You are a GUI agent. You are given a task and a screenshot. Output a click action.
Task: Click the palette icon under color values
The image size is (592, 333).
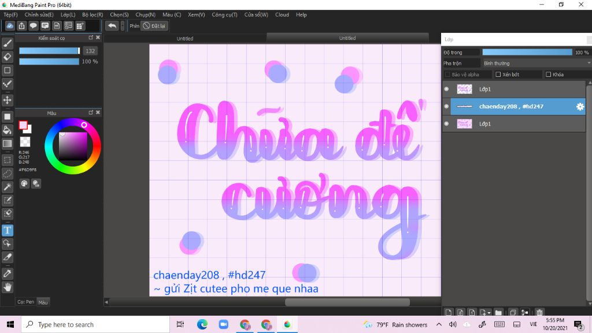24,183
